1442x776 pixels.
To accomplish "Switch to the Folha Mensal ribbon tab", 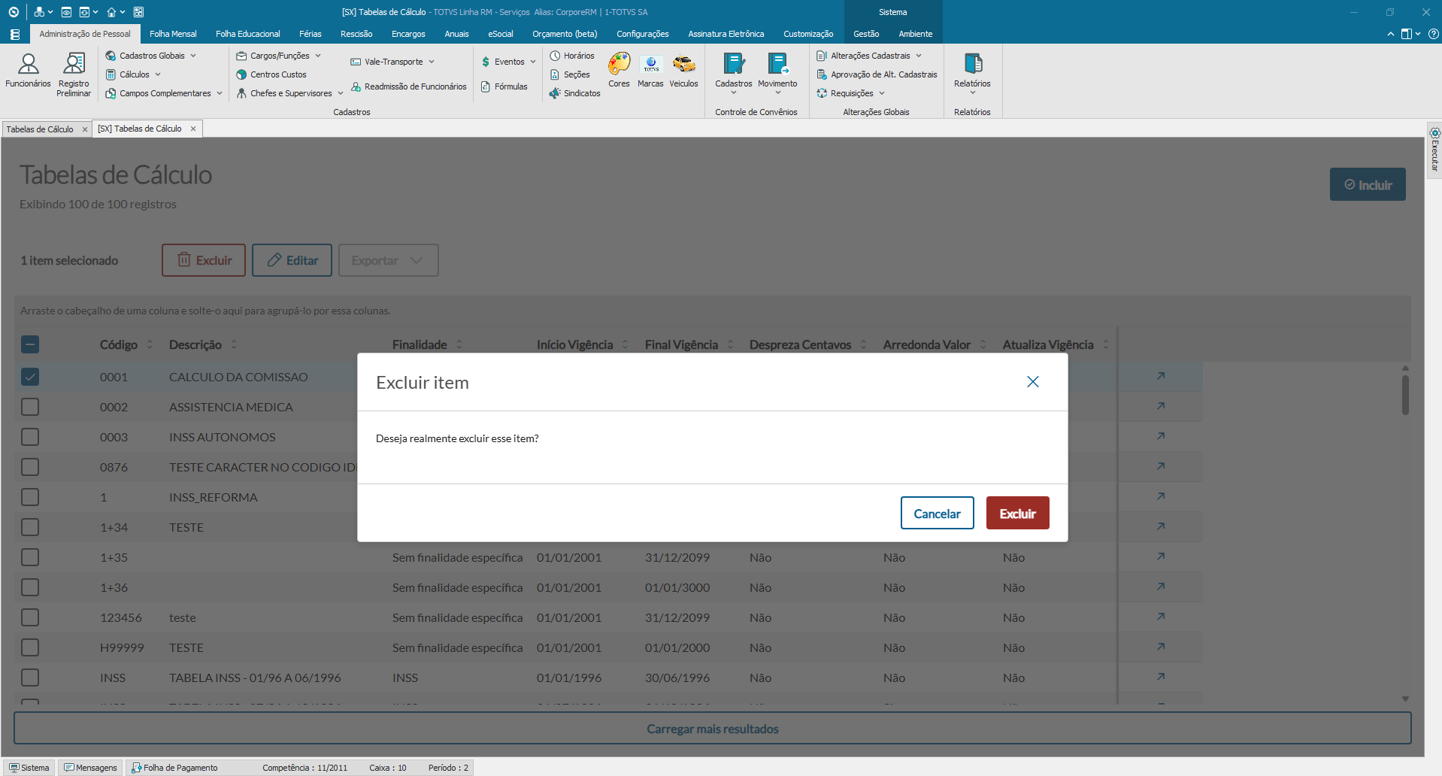I will click(x=173, y=34).
